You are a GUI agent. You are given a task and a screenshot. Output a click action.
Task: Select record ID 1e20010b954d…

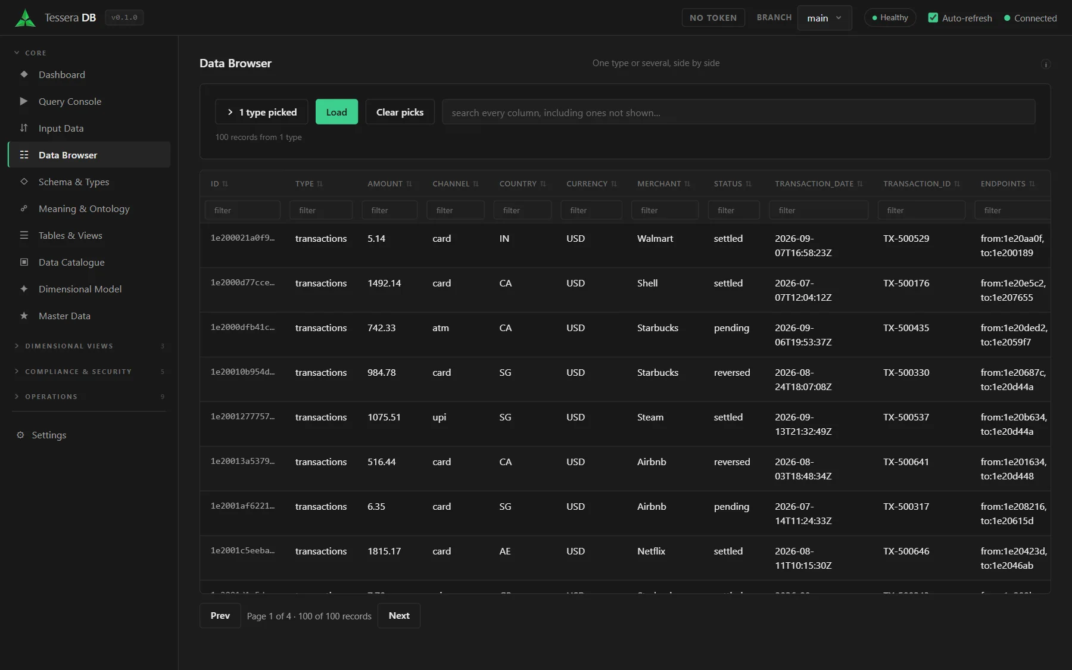(x=242, y=372)
